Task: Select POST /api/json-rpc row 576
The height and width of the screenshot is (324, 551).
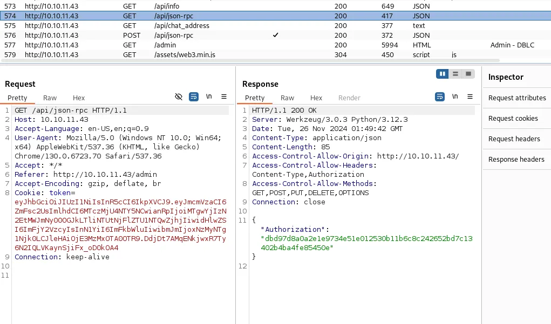Action: point(275,36)
